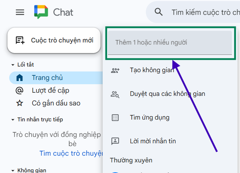This screenshot has height=173, width=240.
Task: Click the star icon for Có gắn dấu sao
Action: [x=20, y=103]
